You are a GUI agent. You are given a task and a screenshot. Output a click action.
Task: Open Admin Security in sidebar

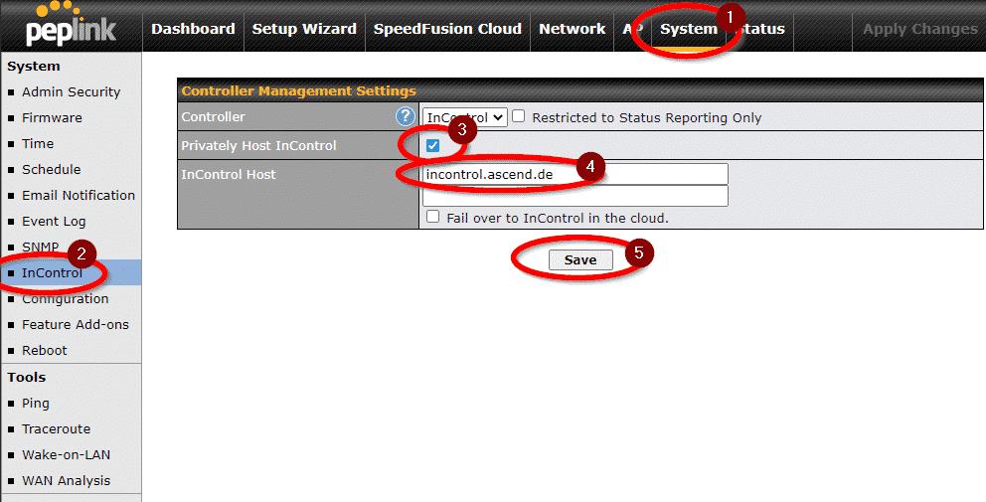71,91
